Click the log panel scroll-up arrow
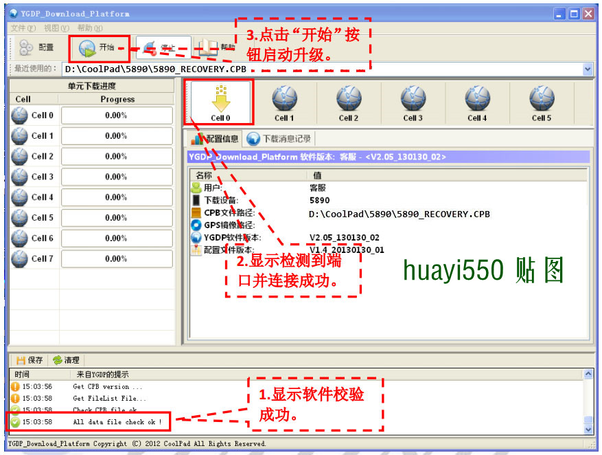The width and height of the screenshot is (602, 455). tap(588, 373)
